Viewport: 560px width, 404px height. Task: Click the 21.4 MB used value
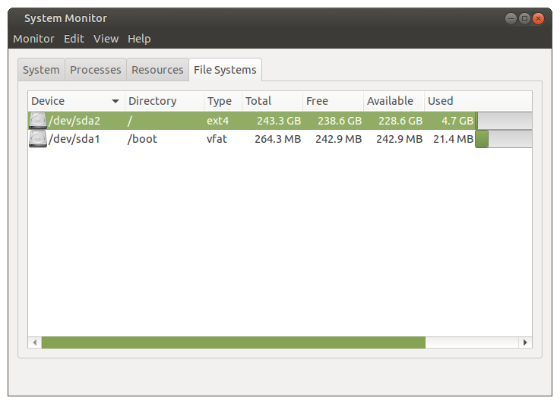453,139
